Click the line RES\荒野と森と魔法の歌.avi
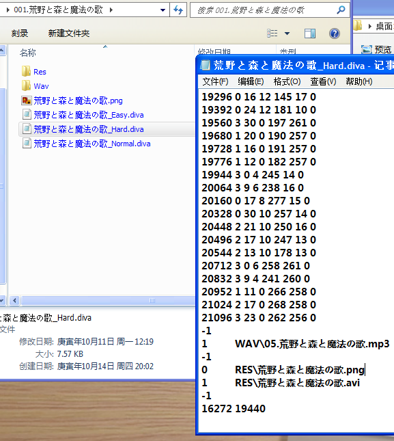This screenshot has height=441, width=394. pyautogui.click(x=297, y=383)
